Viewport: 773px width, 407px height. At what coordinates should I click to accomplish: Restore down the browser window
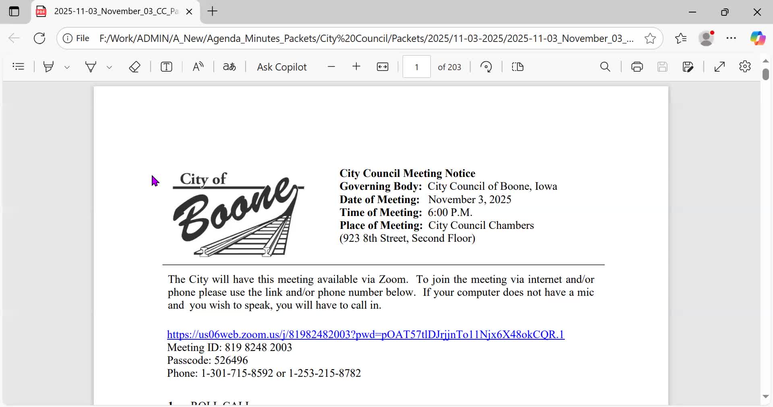[x=725, y=12]
